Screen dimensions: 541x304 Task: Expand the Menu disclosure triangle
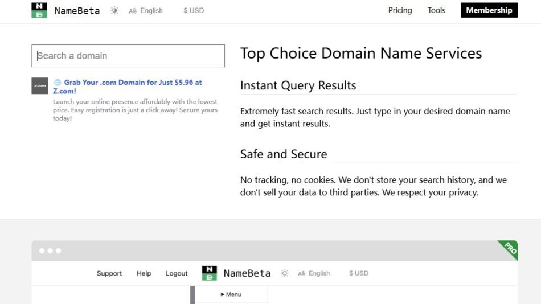[x=223, y=294]
